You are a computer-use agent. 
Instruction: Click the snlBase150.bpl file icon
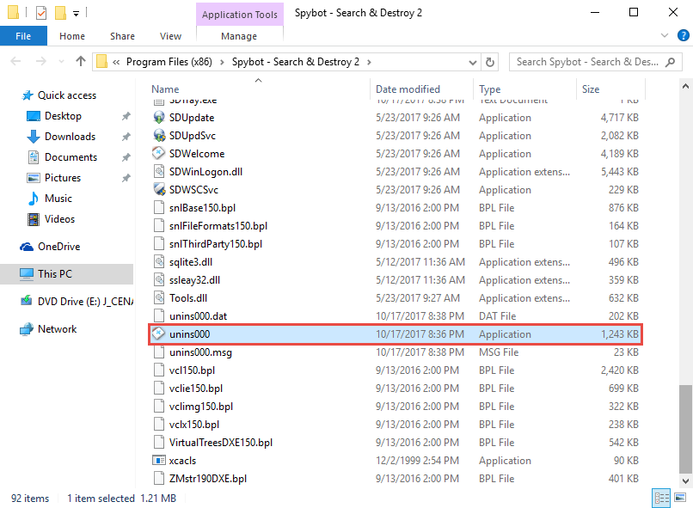coord(159,208)
